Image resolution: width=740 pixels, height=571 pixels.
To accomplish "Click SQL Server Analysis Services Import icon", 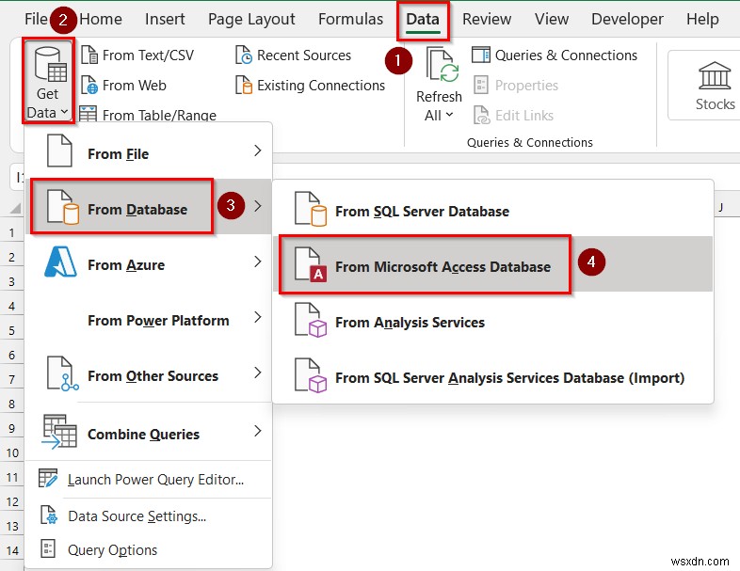I will pos(311,375).
